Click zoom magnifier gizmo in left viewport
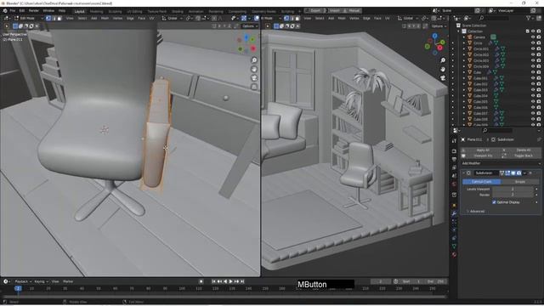The image size is (544, 306). tap(254, 60)
